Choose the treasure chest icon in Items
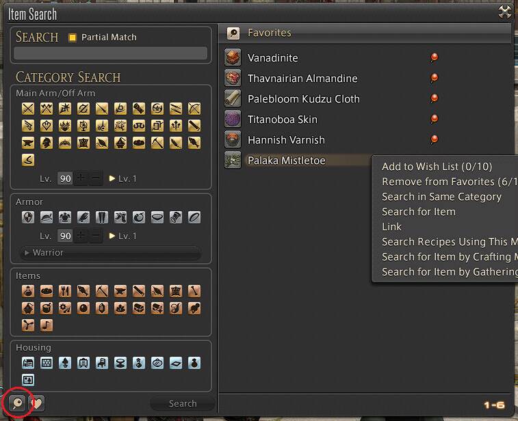This screenshot has height=421, width=518. pyautogui.click(x=139, y=308)
